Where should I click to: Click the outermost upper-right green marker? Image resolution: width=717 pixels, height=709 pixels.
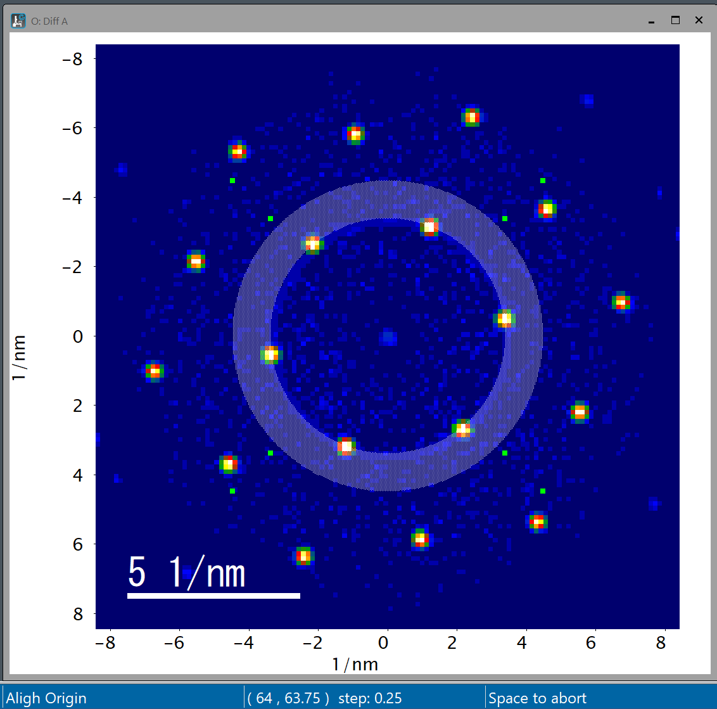(x=543, y=181)
